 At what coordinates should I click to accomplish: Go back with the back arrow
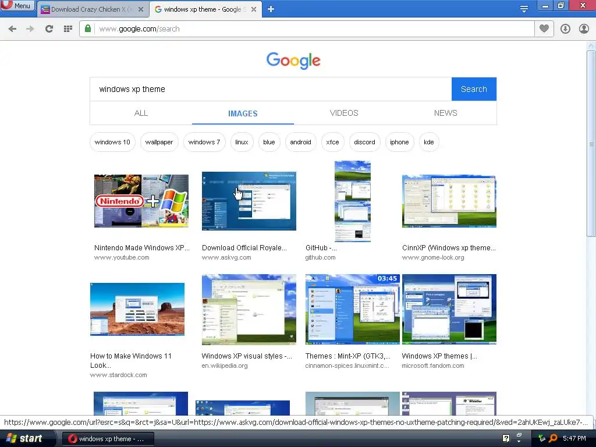12,29
